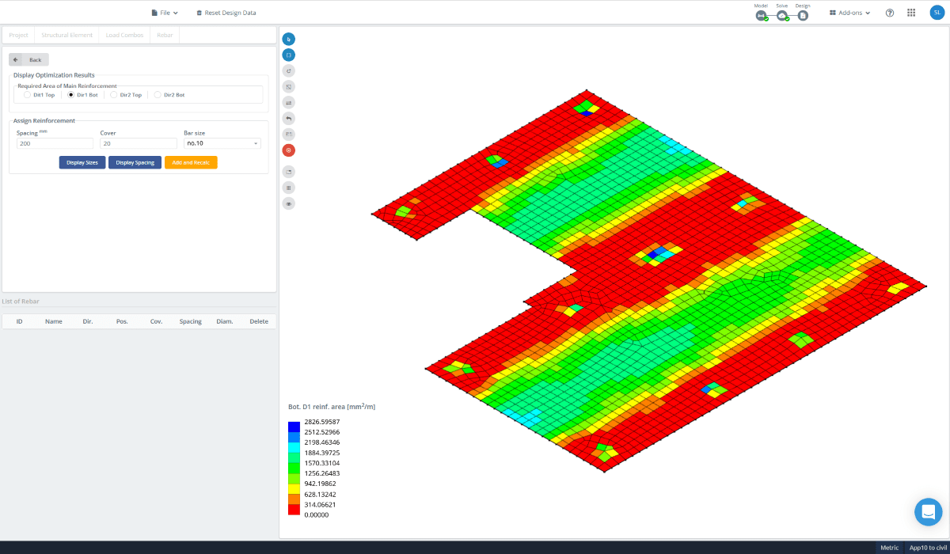
Task: Open the chat support bubble
Action: point(928,512)
